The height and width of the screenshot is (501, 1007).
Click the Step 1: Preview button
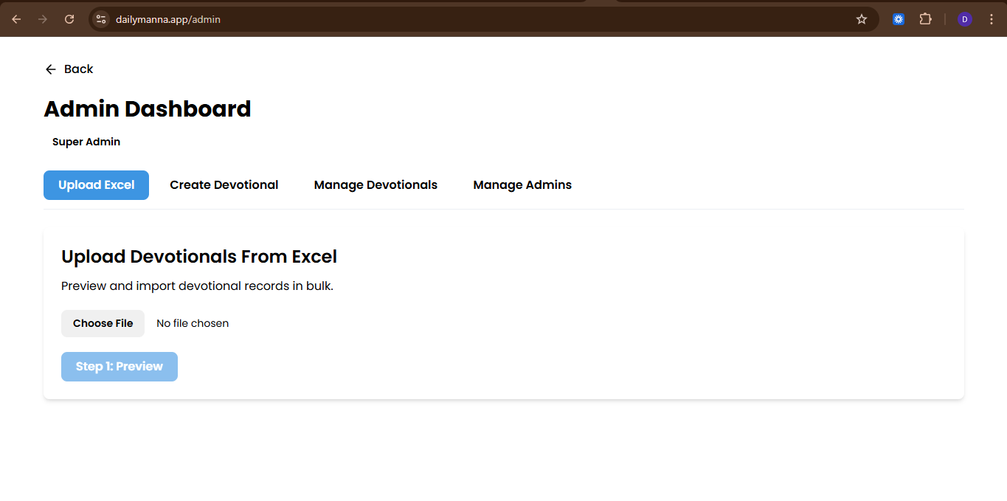click(x=120, y=367)
